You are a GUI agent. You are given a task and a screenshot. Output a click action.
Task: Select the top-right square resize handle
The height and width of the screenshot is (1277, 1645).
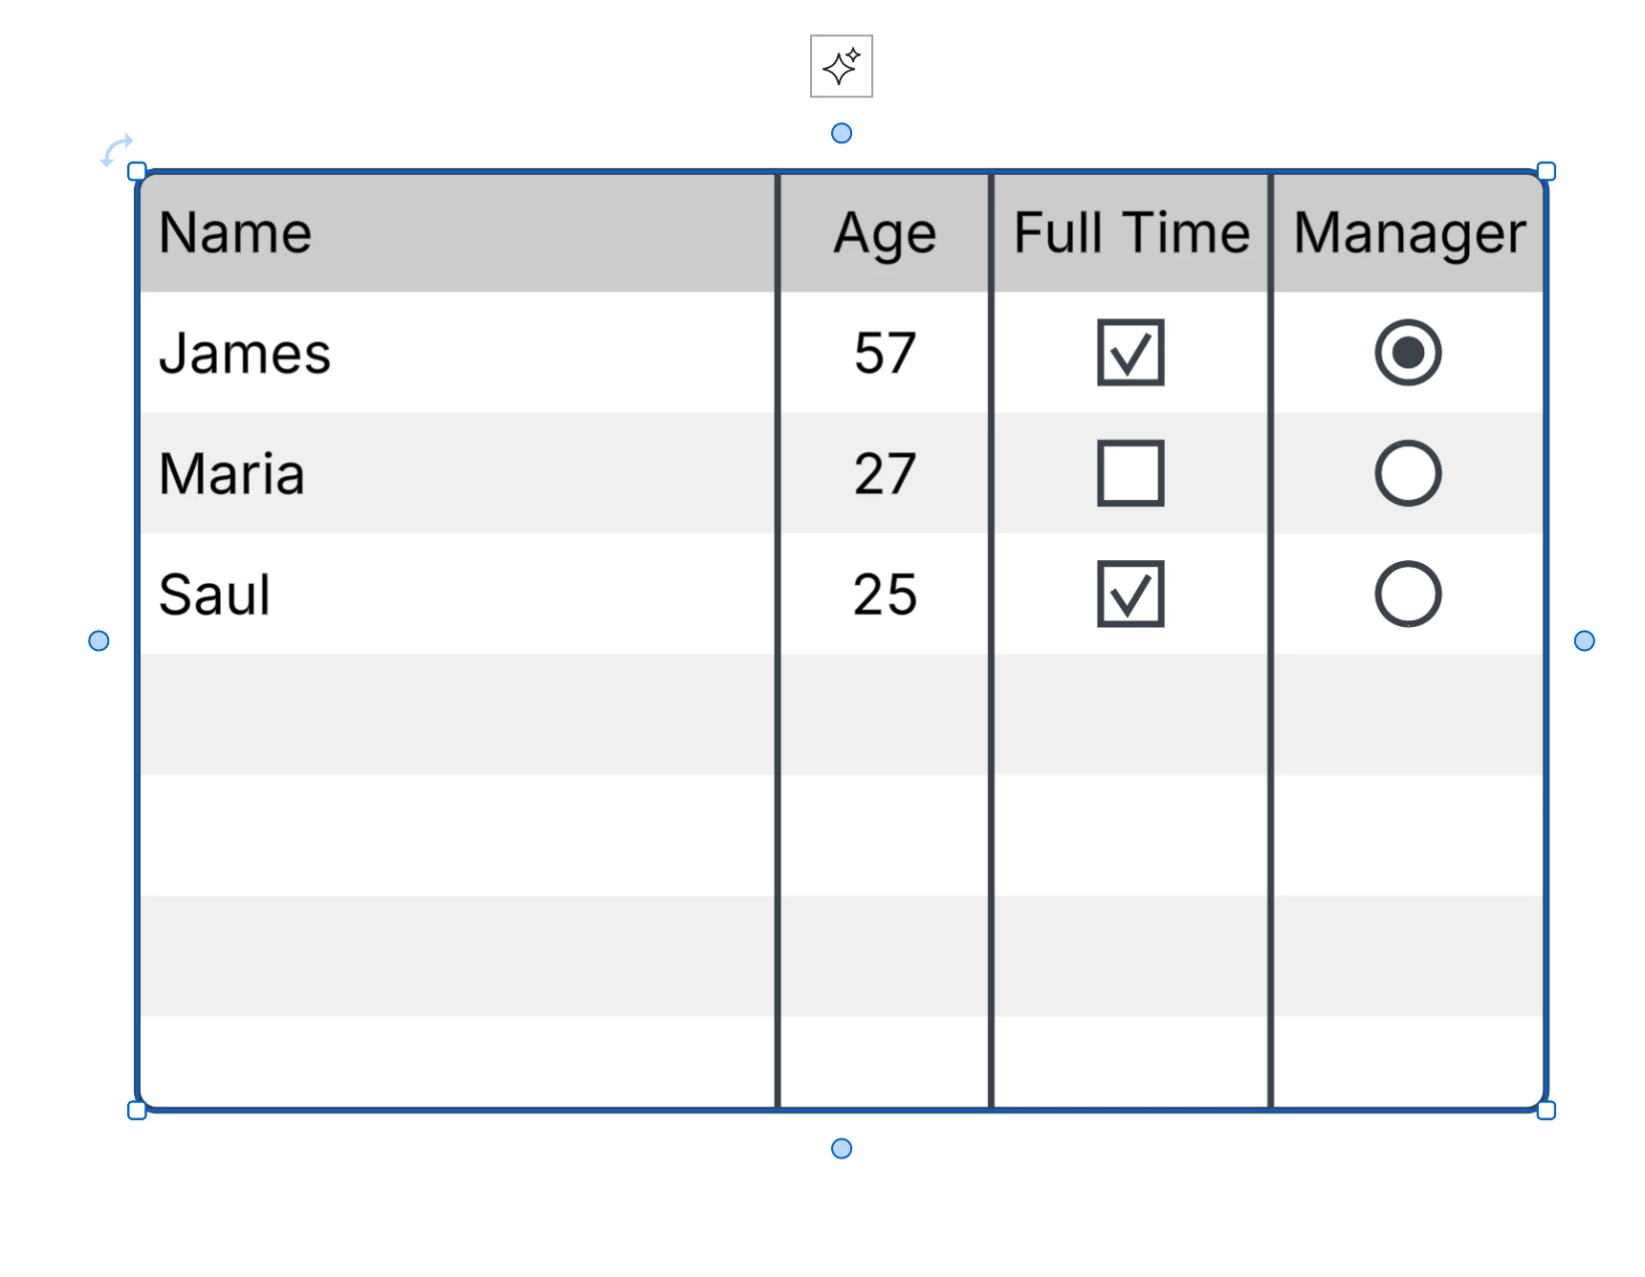[1546, 171]
